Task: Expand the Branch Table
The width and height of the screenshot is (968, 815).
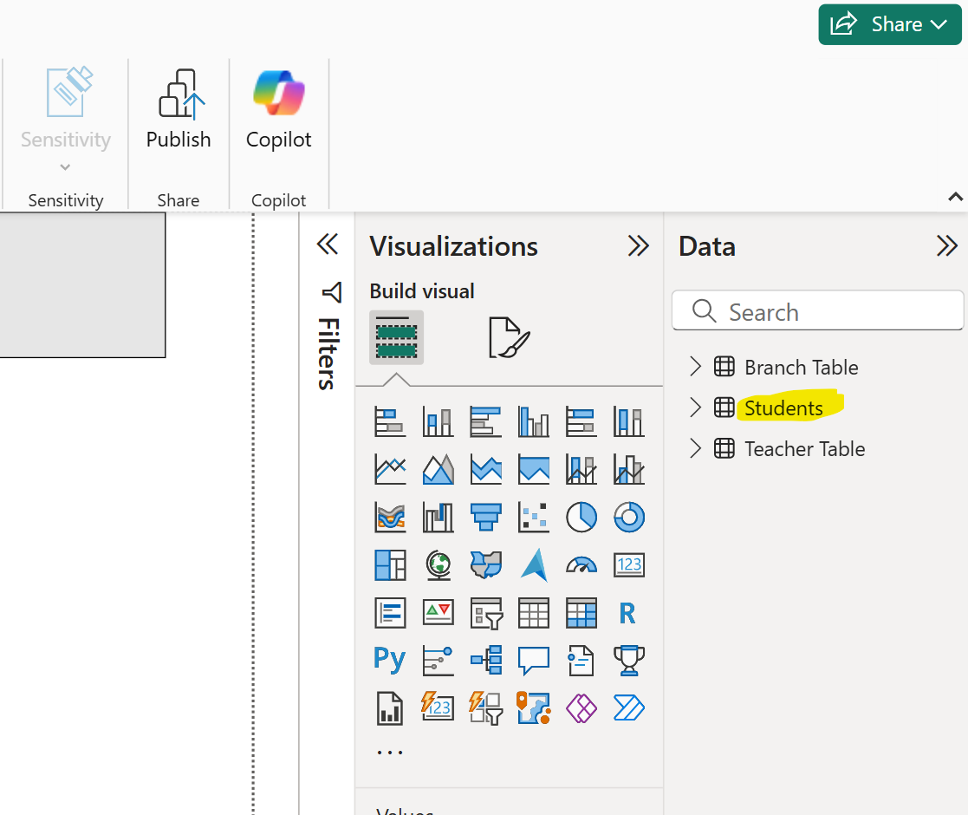Action: [694, 367]
